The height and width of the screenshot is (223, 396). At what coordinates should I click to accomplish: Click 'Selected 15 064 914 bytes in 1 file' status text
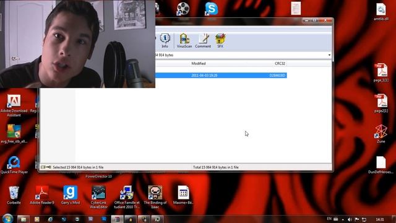[78, 167]
